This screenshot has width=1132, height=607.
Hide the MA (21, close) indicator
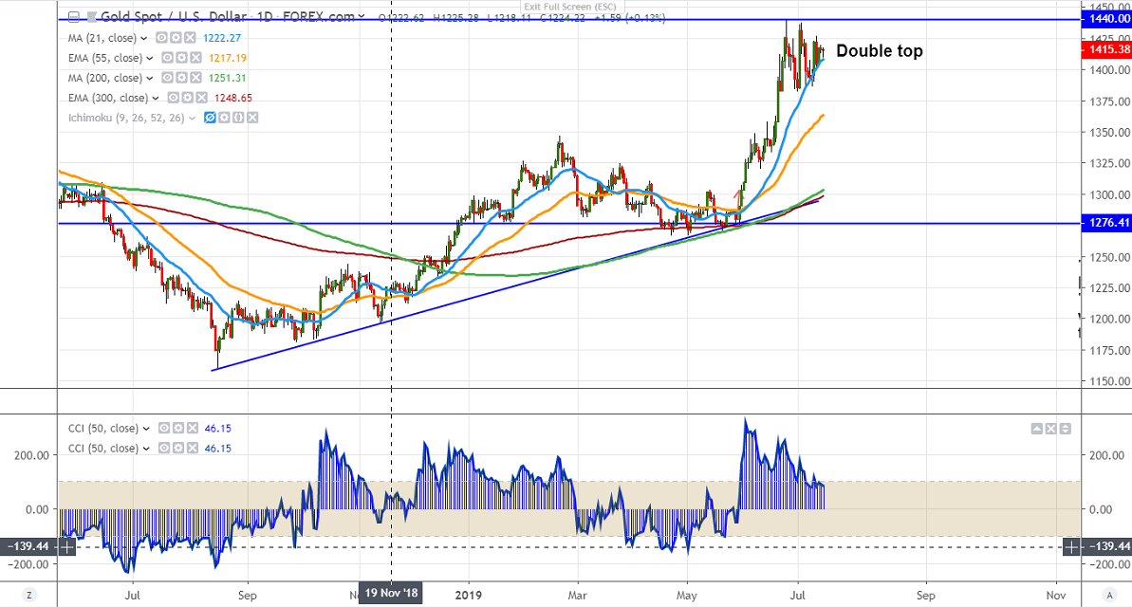[162, 38]
